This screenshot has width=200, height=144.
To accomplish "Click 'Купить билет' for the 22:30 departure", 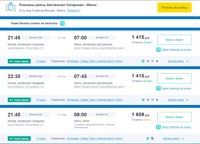I will click(174, 78).
